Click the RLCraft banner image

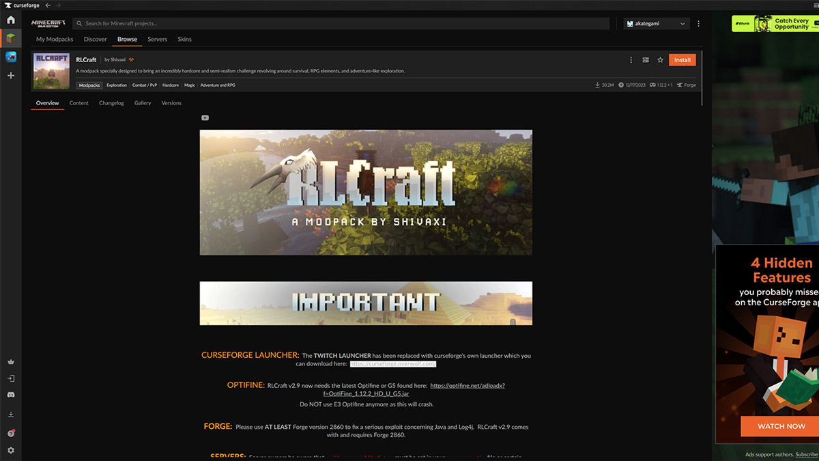coord(366,193)
